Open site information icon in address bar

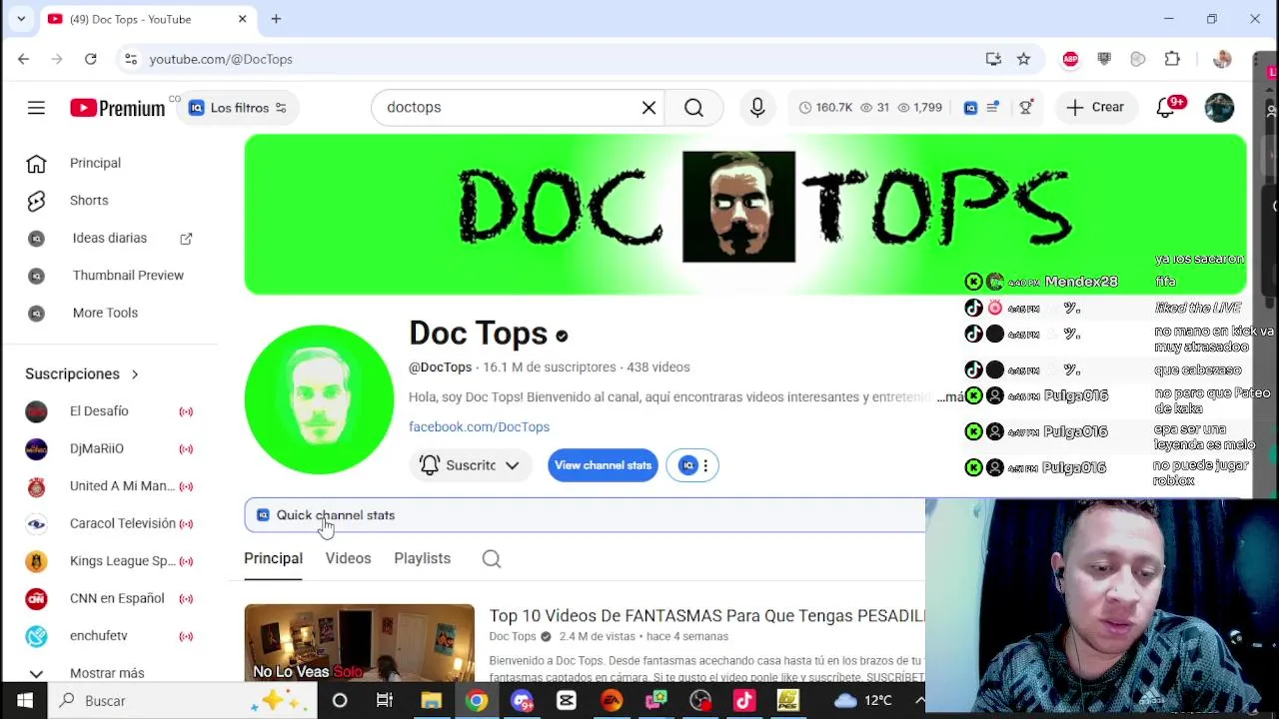(131, 59)
